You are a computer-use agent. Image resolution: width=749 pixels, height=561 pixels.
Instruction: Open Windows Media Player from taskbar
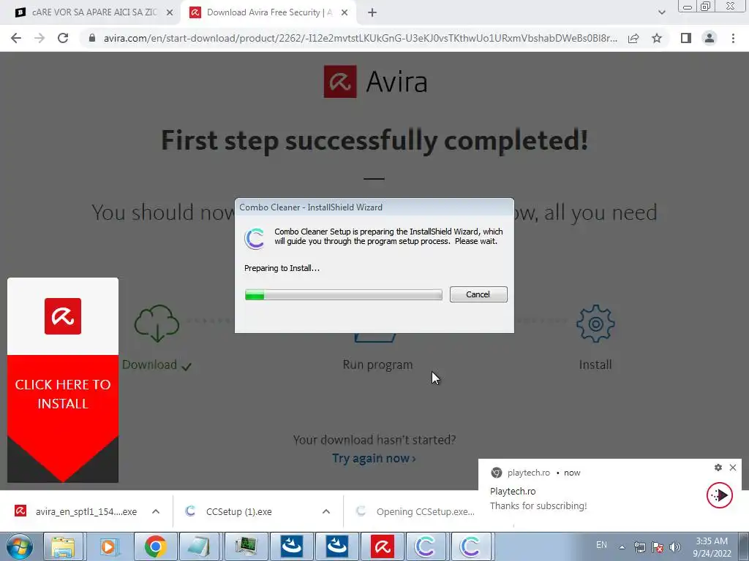108,546
